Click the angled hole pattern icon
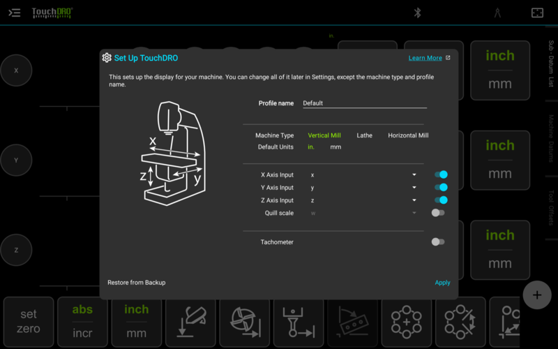This screenshot has width=558, height=349. pyautogui.click(x=353, y=322)
